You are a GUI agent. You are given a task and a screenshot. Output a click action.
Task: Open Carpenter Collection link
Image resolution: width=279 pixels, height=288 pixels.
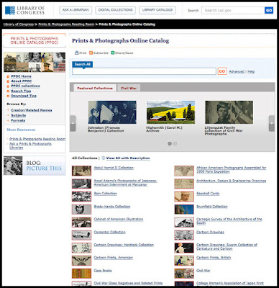pyautogui.click(x=109, y=232)
